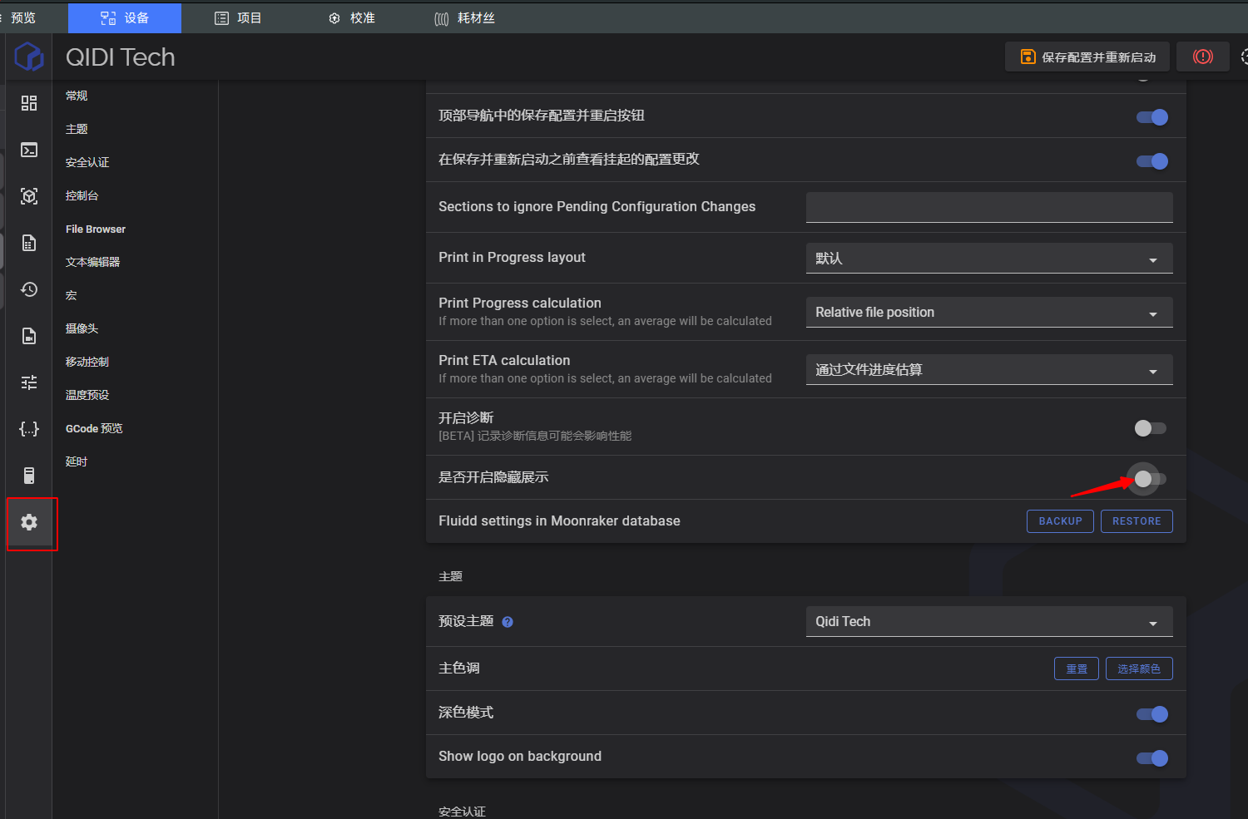Open the tune sliders icon in sidebar
This screenshot has height=819, width=1248.
point(29,382)
